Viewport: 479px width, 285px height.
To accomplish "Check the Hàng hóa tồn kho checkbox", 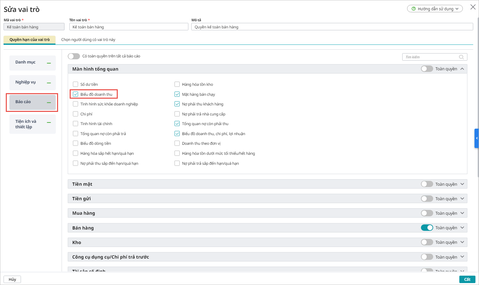I will pyautogui.click(x=177, y=84).
